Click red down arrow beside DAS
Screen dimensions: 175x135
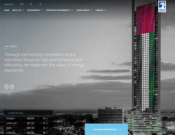coord(47,128)
